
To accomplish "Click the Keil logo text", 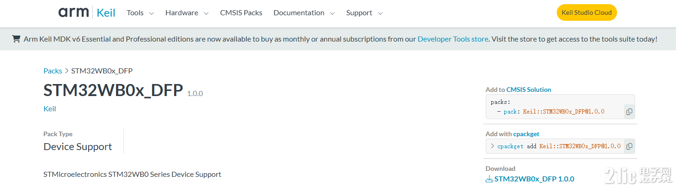I will click(106, 13).
